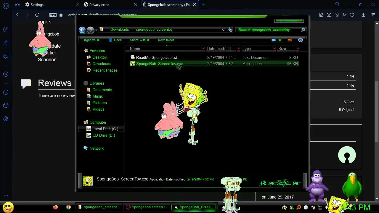Click the Explorer forward arrow button

pos(90,30)
